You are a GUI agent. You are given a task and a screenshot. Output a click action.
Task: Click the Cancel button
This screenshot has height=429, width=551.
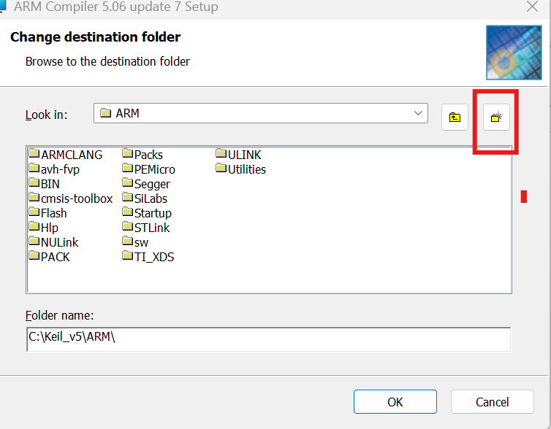[492, 401]
